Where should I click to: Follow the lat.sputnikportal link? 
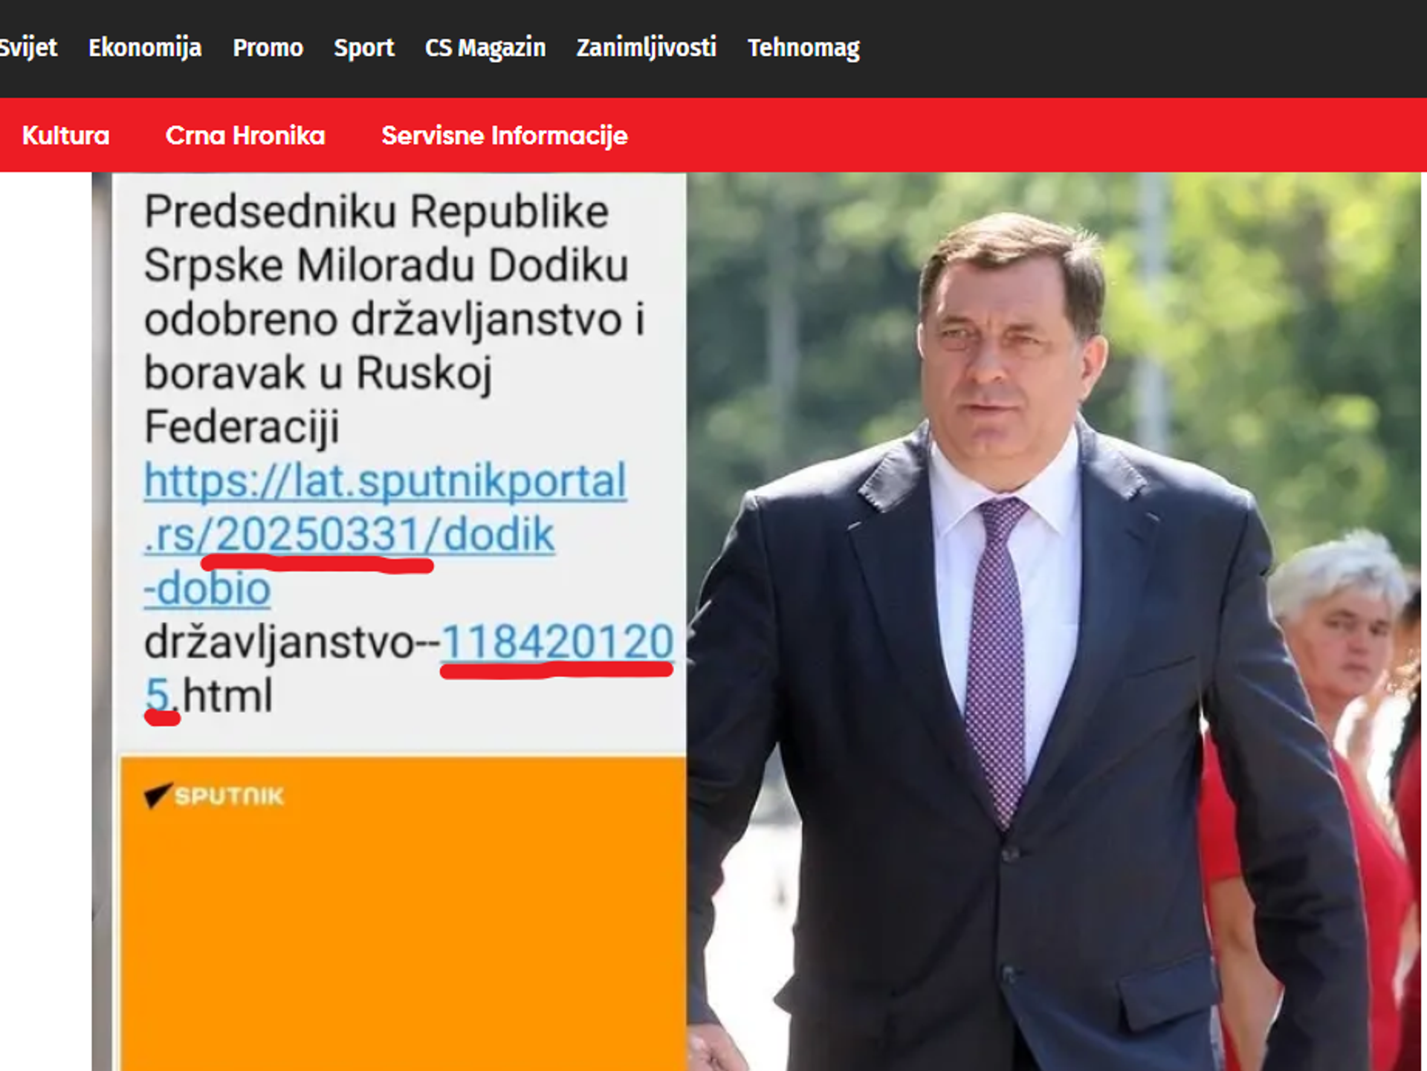[x=385, y=481]
